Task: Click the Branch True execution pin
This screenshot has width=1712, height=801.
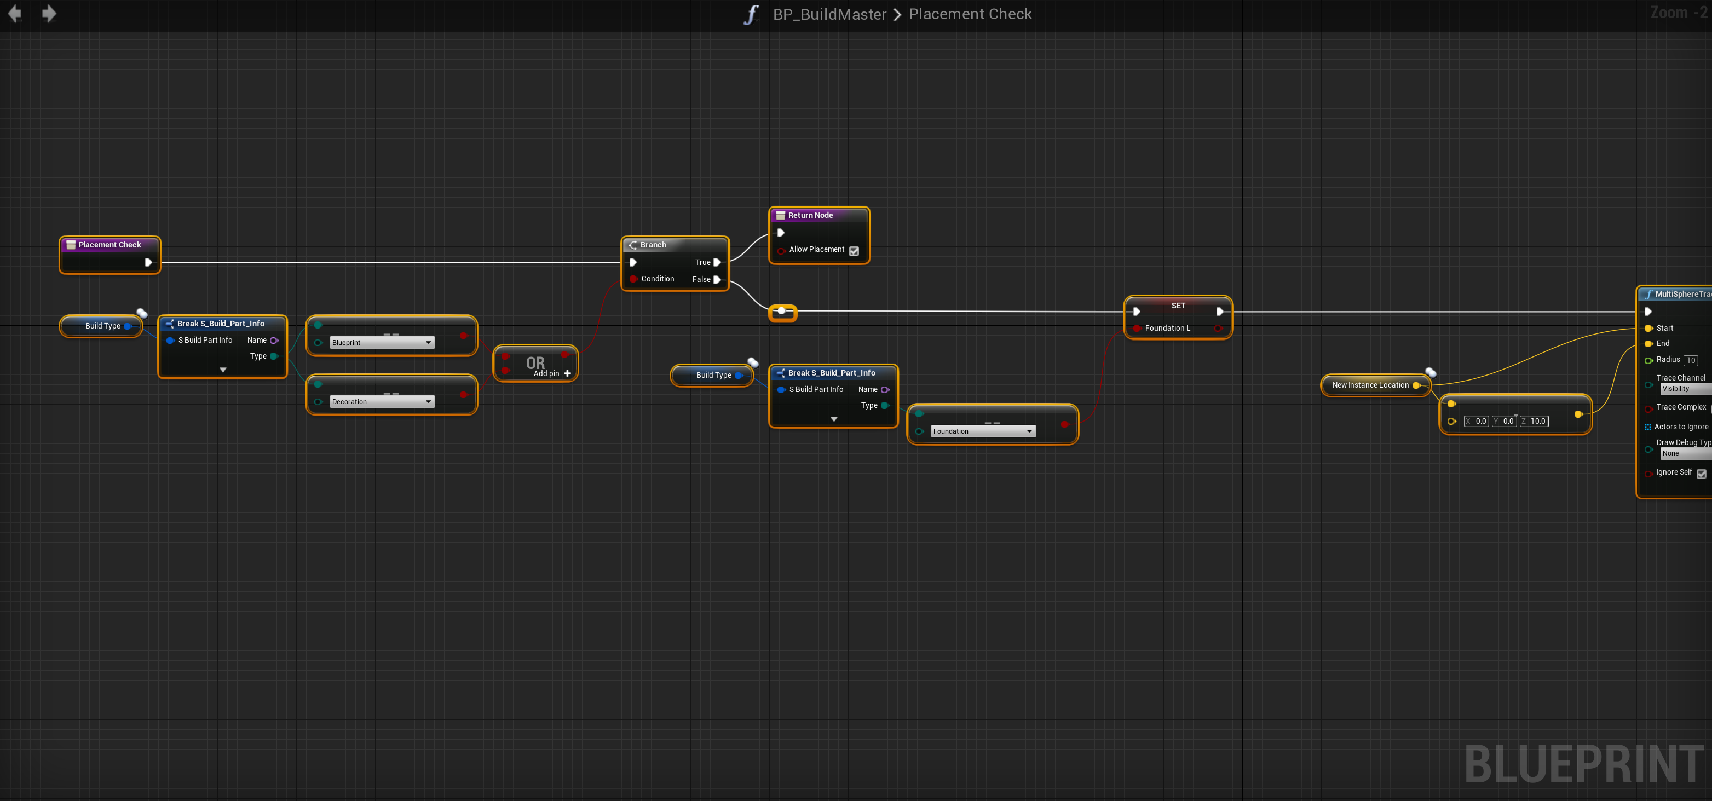Action: [717, 262]
